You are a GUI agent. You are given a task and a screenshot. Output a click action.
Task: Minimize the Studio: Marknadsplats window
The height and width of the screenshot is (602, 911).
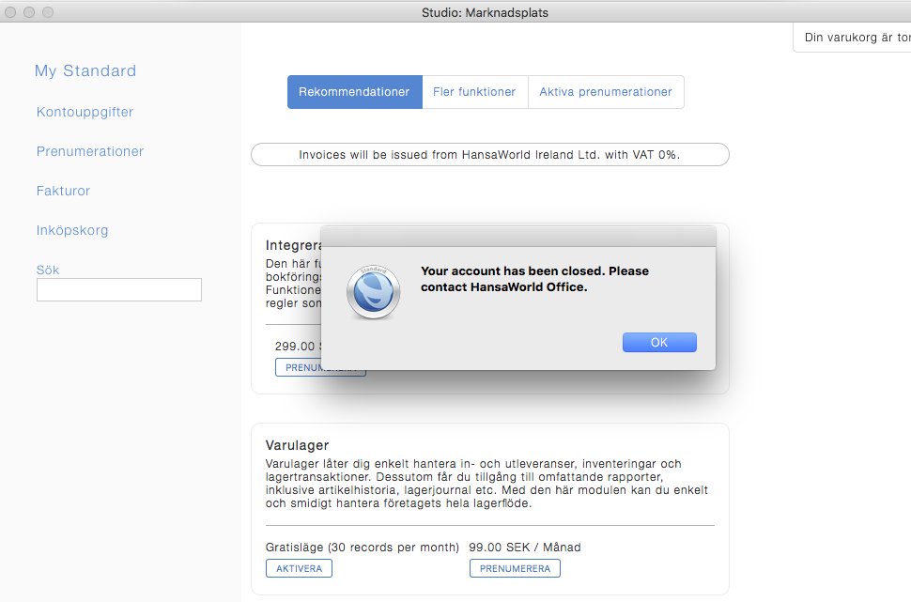click(29, 12)
